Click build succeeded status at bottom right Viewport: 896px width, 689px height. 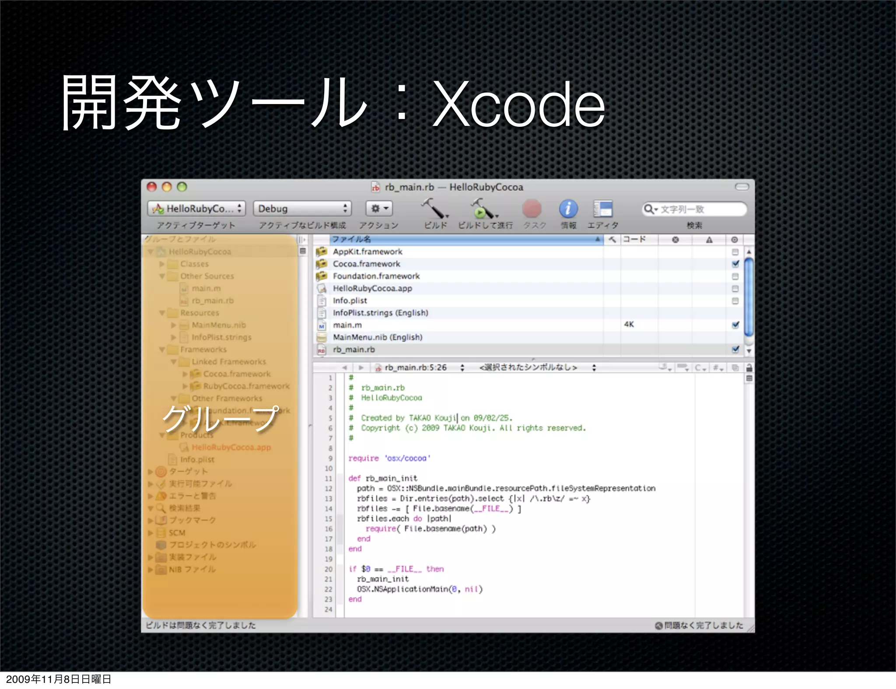(x=699, y=626)
